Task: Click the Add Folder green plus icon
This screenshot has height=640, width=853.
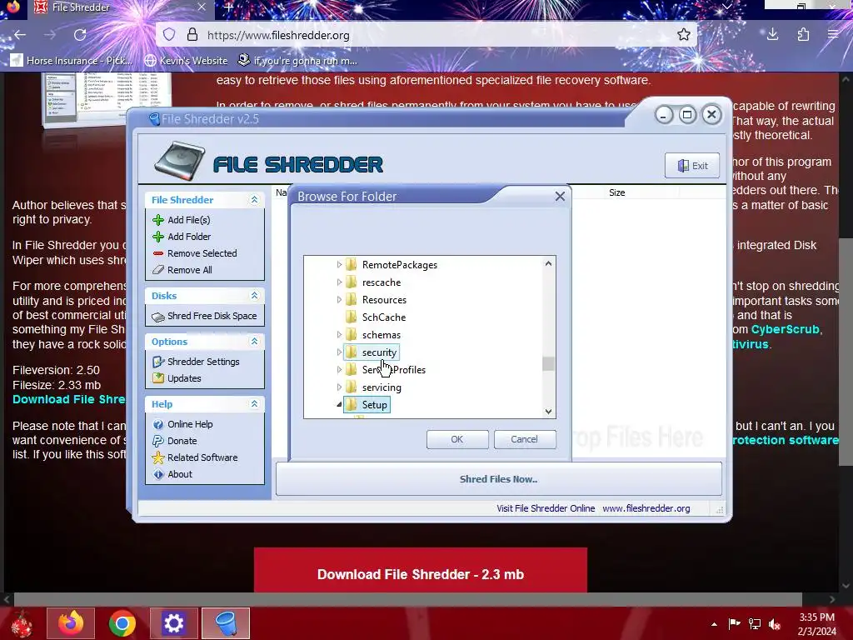Action: [x=158, y=237]
